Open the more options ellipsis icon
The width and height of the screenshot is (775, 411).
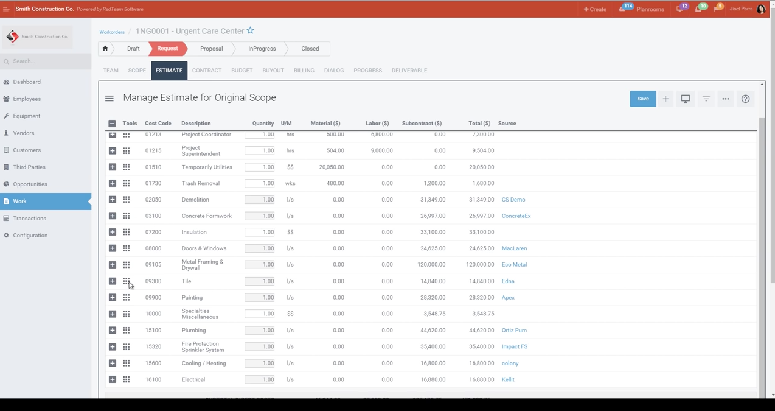(x=726, y=99)
